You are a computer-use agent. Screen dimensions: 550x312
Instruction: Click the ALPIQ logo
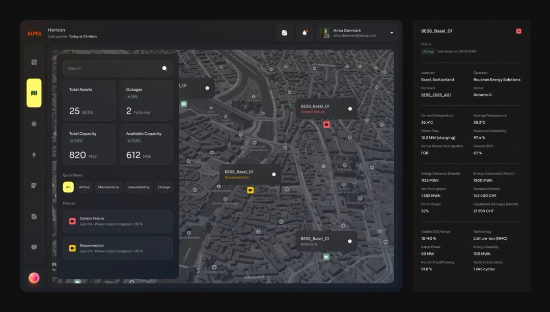(34, 34)
